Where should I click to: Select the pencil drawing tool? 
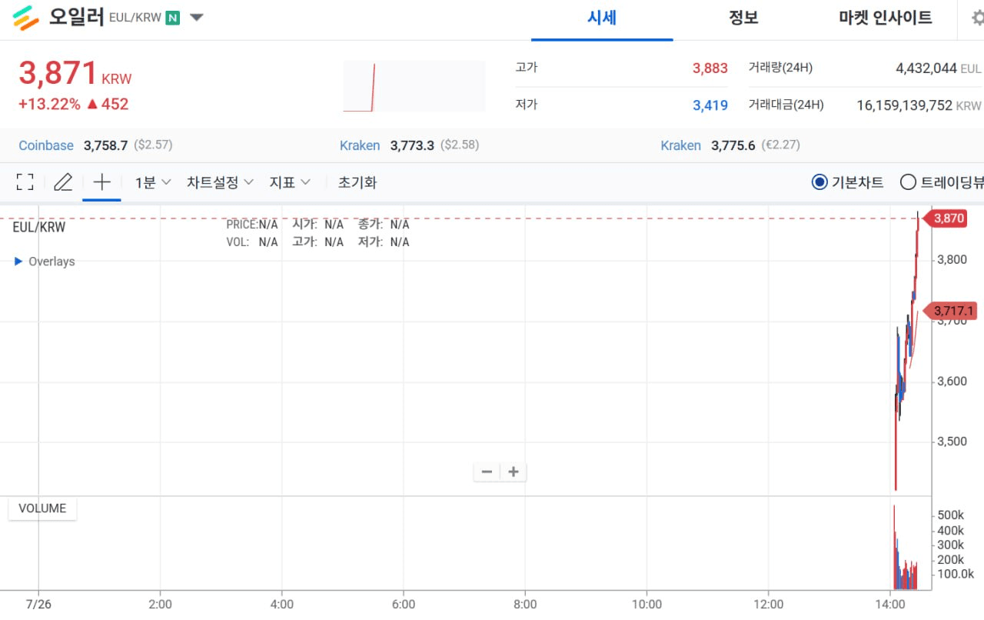coord(63,182)
